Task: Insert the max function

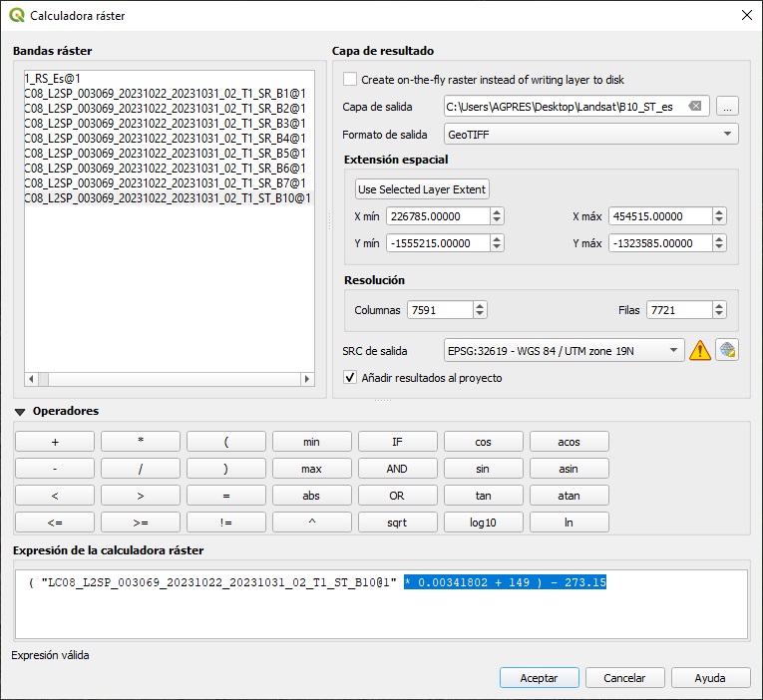Action: point(312,469)
